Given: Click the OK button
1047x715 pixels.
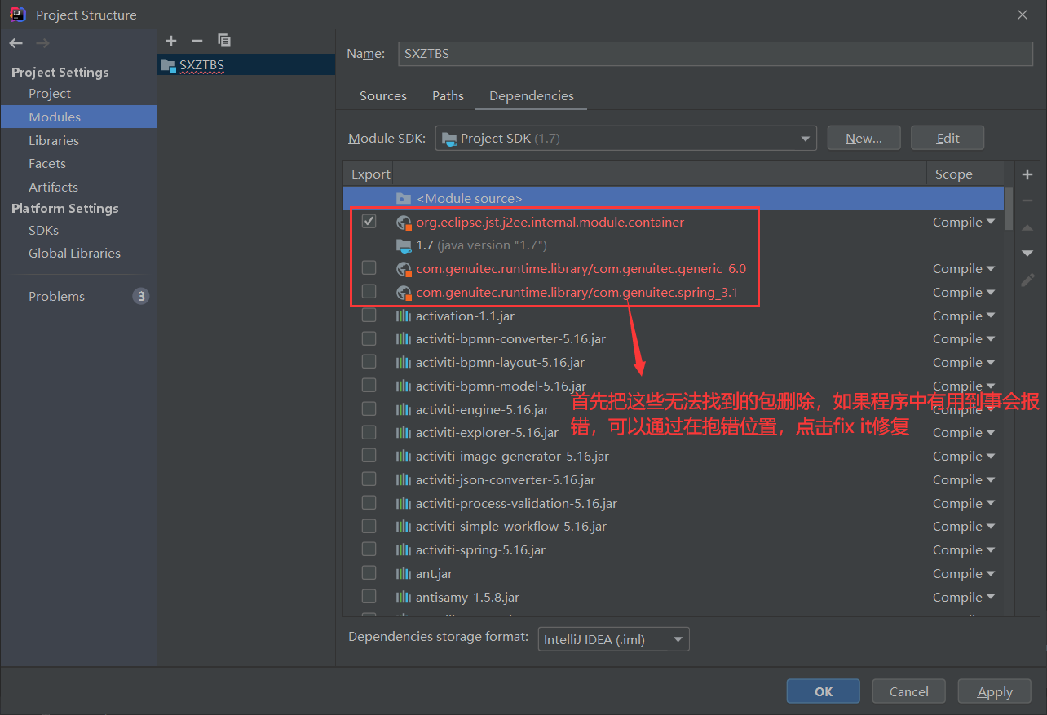Looking at the screenshot, I should [x=823, y=691].
